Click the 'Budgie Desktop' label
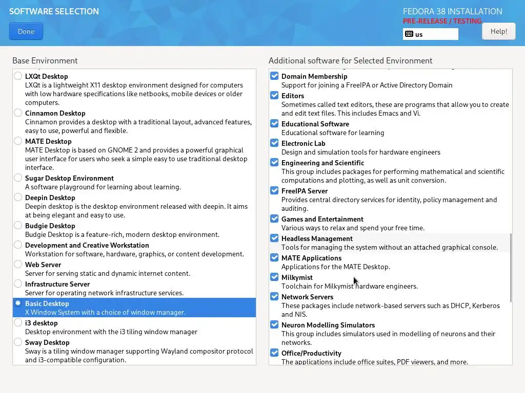Image resolution: width=525 pixels, height=393 pixels. 50,226
